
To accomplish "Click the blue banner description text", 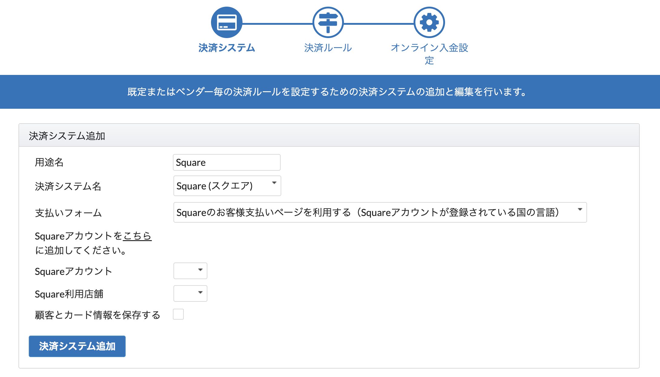I will (327, 92).
